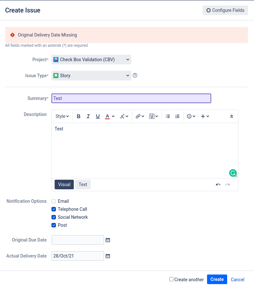Collapse the editor toolbar with double chevron
The image size is (254, 287).
click(x=232, y=116)
